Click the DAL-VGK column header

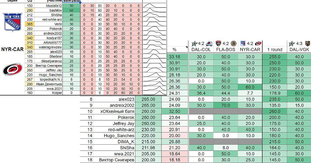point(299,49)
